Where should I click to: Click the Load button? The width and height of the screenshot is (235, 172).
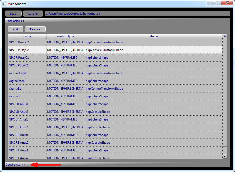point(13,14)
